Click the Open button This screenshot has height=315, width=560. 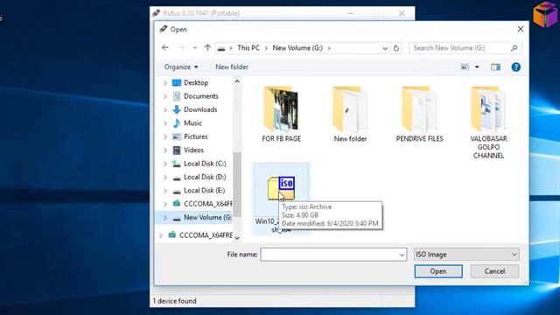click(x=438, y=271)
